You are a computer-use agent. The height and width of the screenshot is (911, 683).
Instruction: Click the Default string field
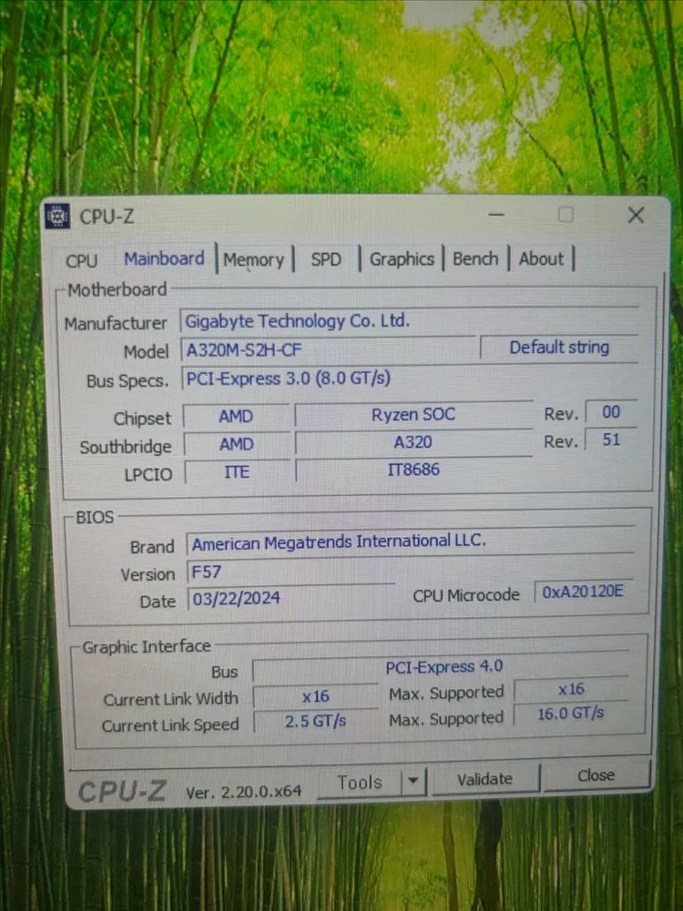click(558, 348)
